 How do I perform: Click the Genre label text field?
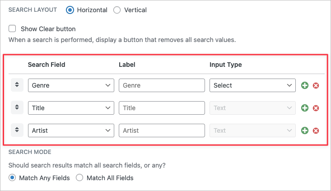(162, 85)
